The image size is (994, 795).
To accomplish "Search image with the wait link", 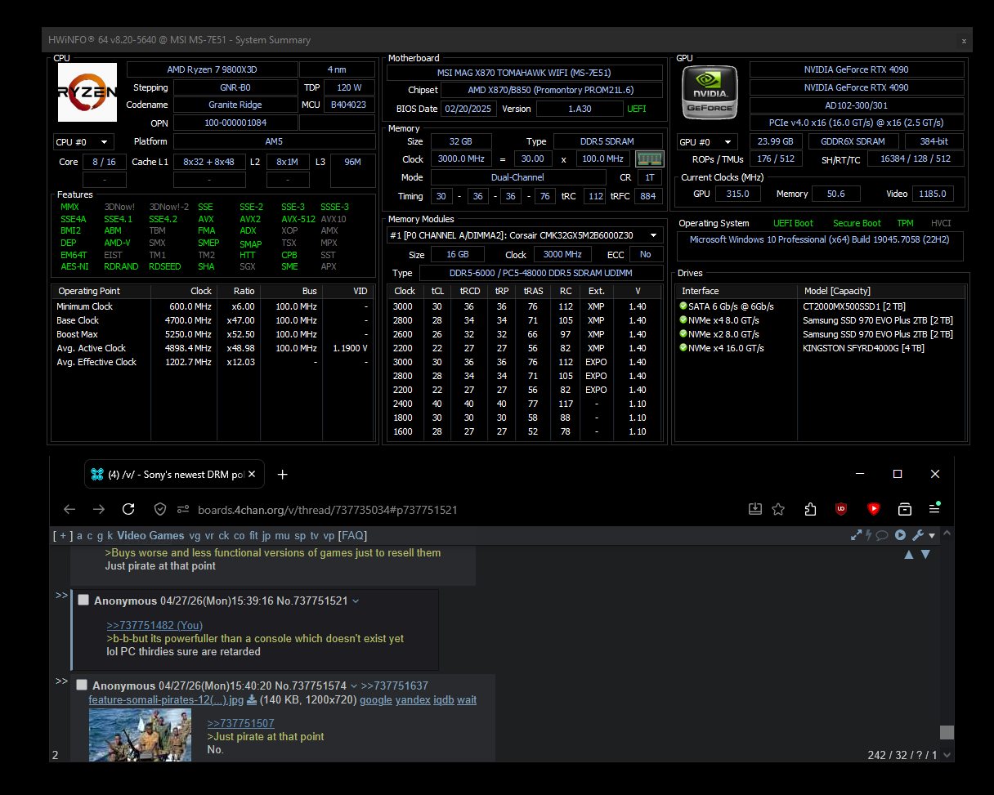I will click(x=467, y=700).
